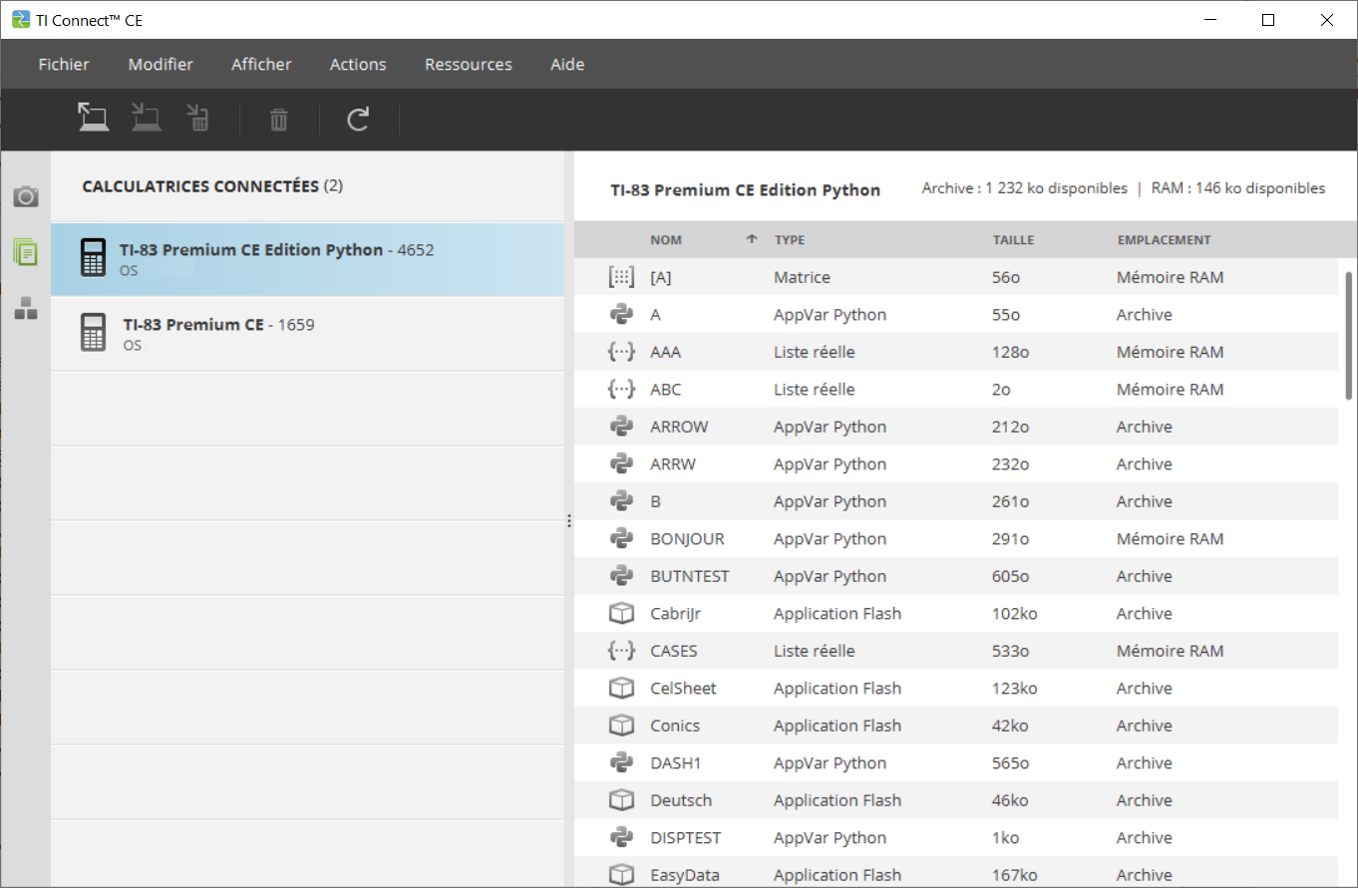Click the Python icon next to BONJOUR

pos(621,539)
